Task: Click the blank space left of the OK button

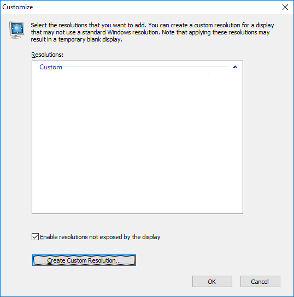Action: tap(163, 282)
